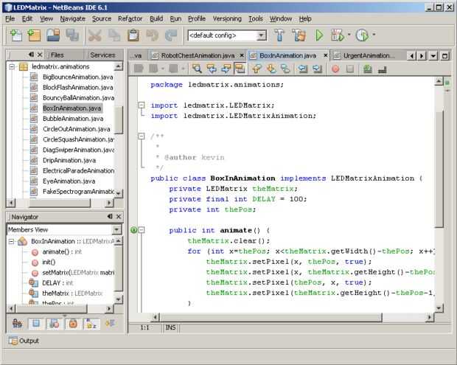457x365 pixels.
Task: Click the Stop Macro Recording icon
Action: pyautogui.click(x=350, y=69)
